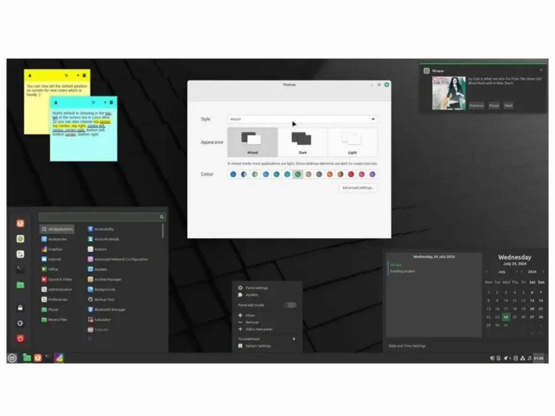Click the music note icon in system tray

point(529,358)
